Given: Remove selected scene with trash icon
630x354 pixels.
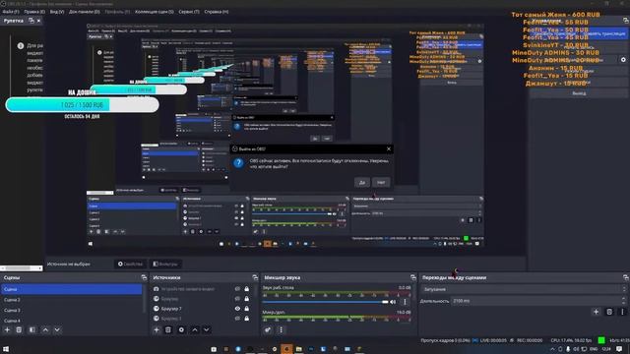Looking at the screenshot, I should pyautogui.click(x=19, y=330).
